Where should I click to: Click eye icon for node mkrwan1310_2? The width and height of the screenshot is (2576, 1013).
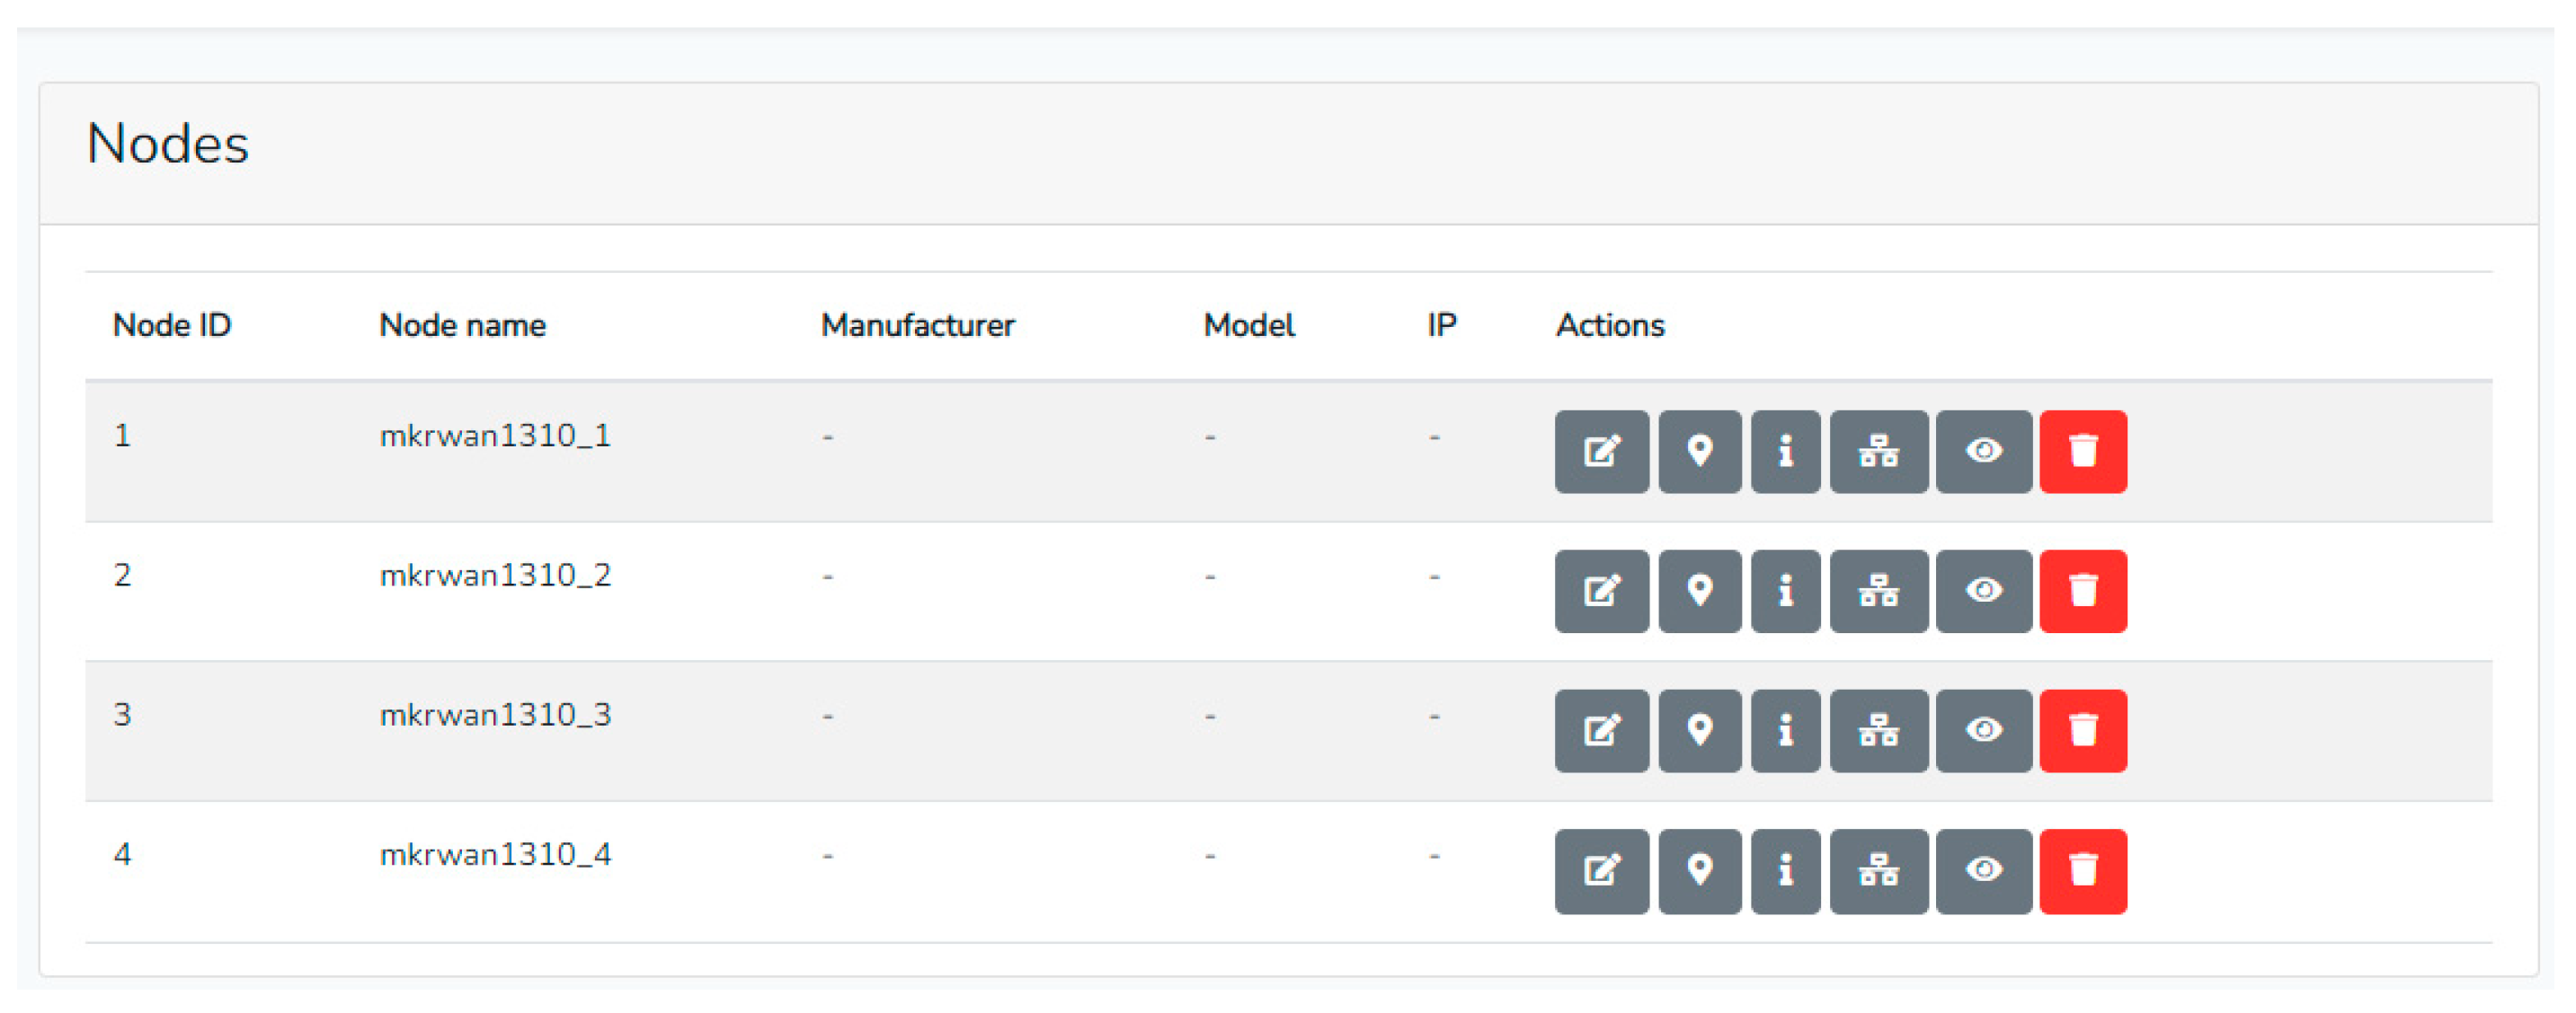coord(1983,592)
